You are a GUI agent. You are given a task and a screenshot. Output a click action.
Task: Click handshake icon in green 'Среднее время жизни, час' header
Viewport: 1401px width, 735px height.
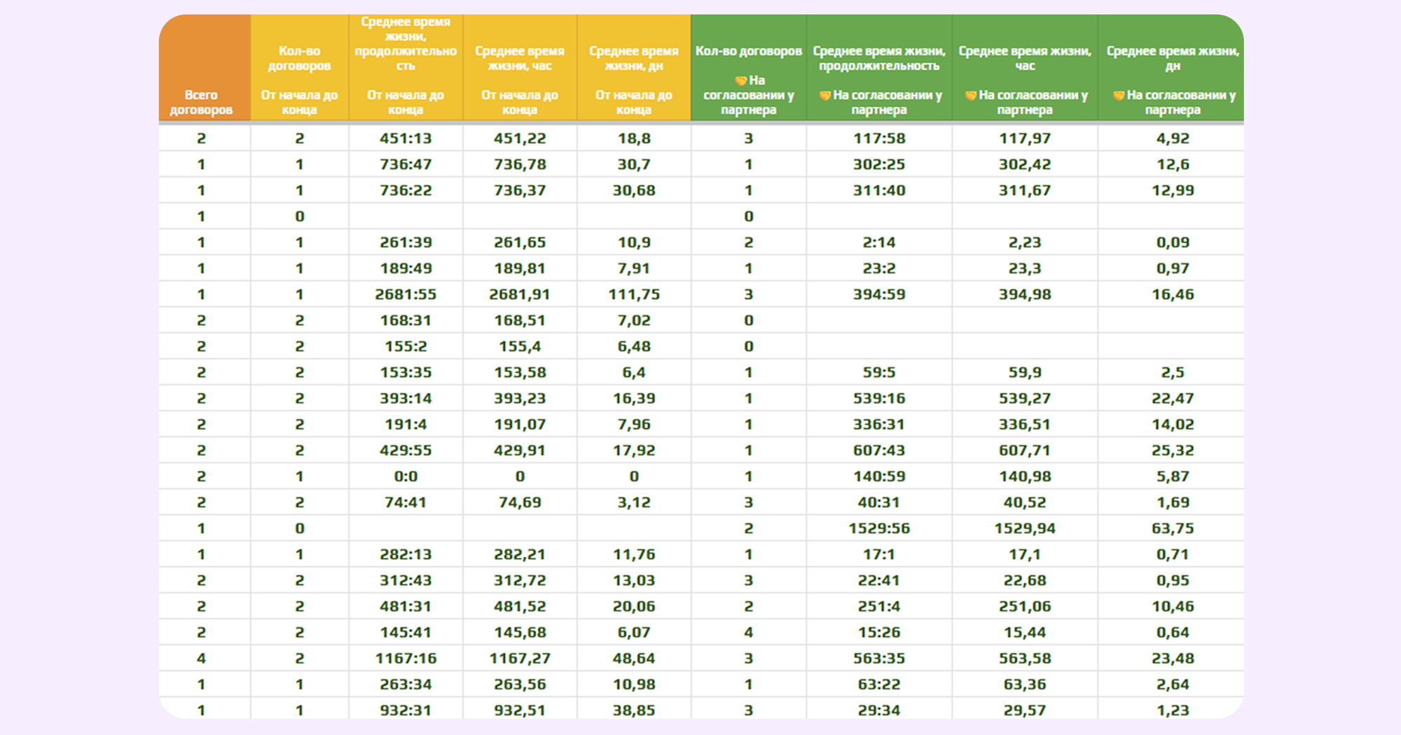point(970,95)
